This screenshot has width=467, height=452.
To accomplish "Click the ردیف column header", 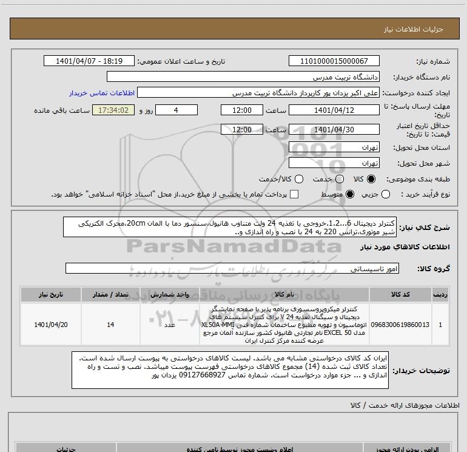I will (x=440, y=294).
